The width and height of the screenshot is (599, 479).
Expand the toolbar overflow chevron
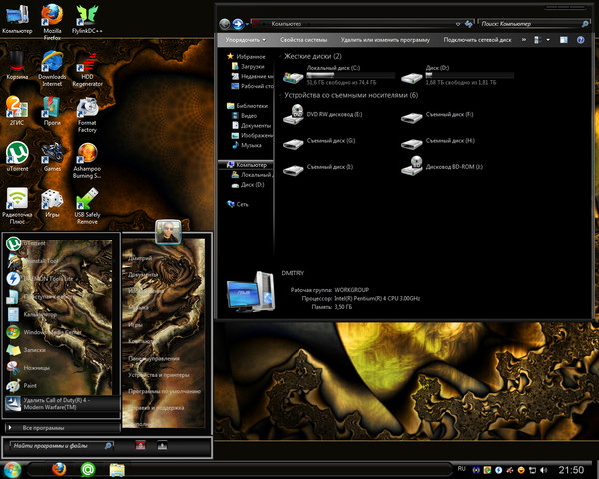[524, 40]
